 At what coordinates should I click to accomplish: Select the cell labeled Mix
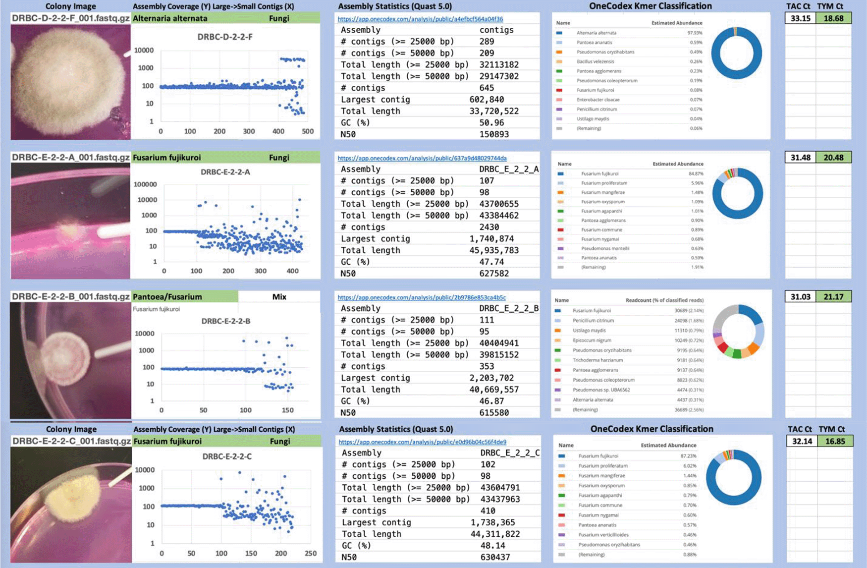point(279,296)
